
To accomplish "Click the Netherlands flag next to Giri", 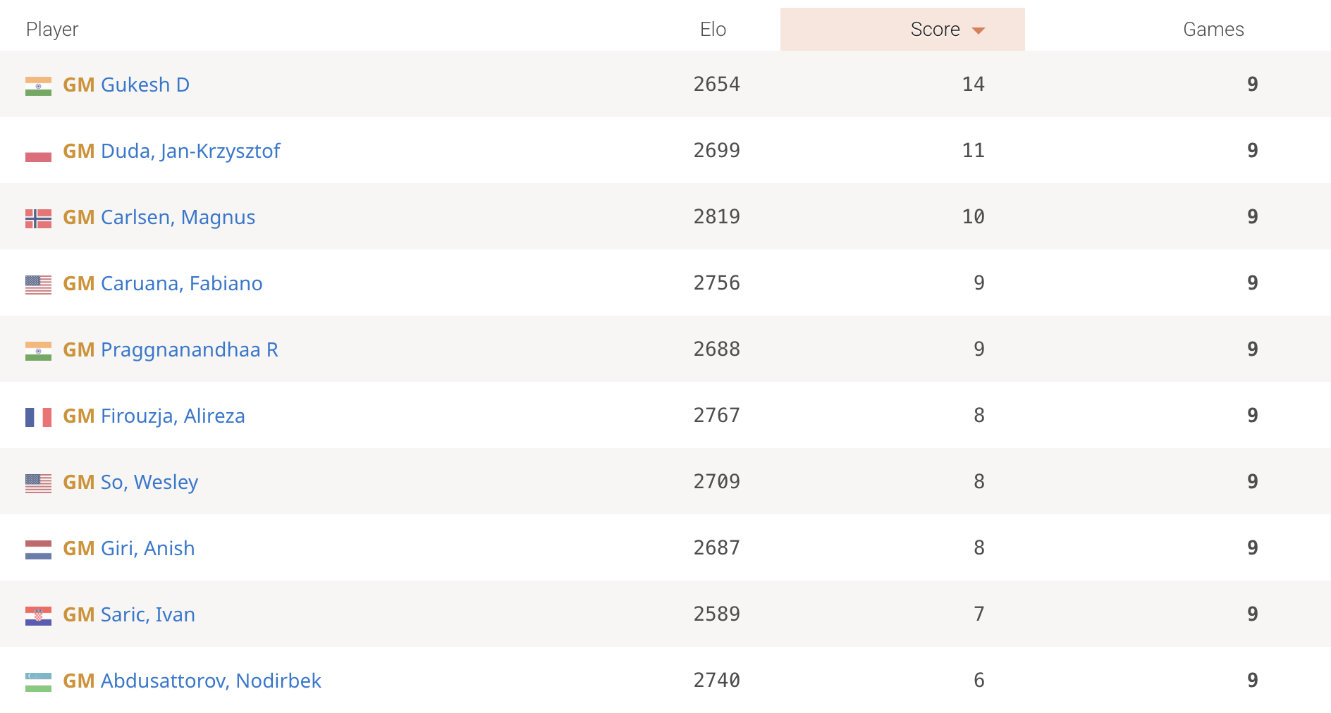I will click(x=38, y=550).
